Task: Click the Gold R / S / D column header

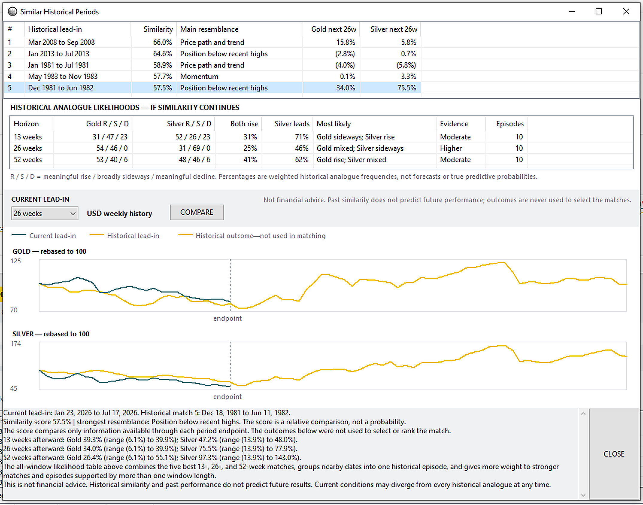Action: 92,124
